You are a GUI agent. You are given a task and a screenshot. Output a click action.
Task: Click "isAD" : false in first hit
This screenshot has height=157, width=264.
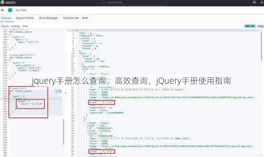click(x=98, y=110)
